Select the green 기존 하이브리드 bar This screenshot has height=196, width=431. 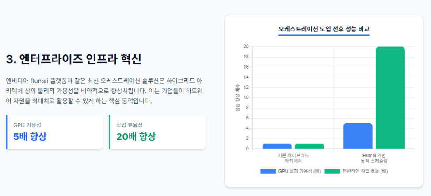pos(309,146)
